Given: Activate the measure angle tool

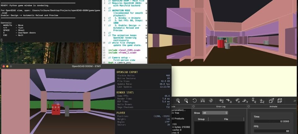Looking at the screenshot, I should tap(211, 100).
